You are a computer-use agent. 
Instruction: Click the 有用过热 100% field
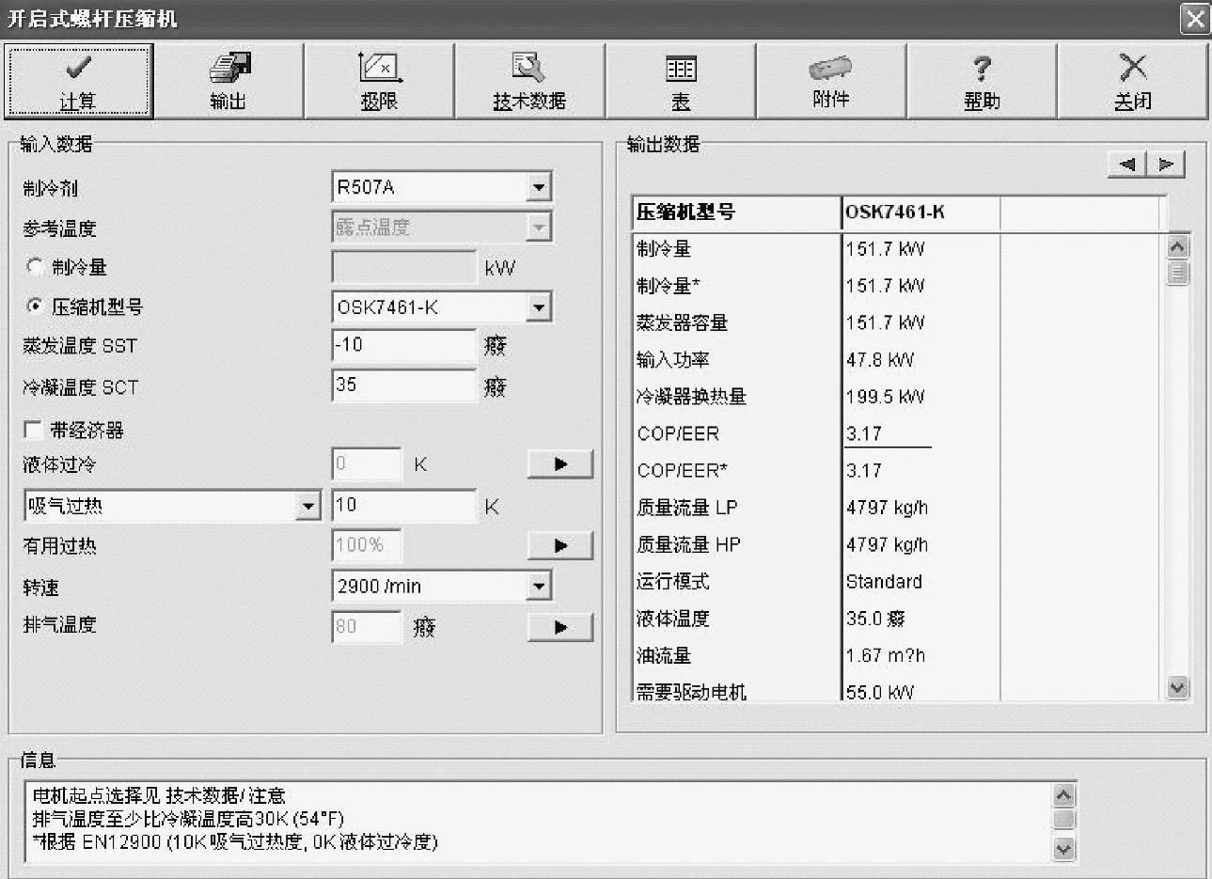tap(367, 545)
